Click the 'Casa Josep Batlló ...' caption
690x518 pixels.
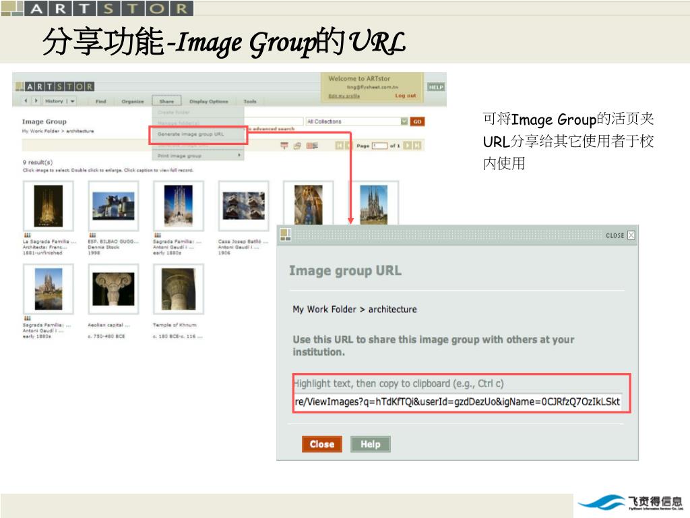[x=243, y=242]
